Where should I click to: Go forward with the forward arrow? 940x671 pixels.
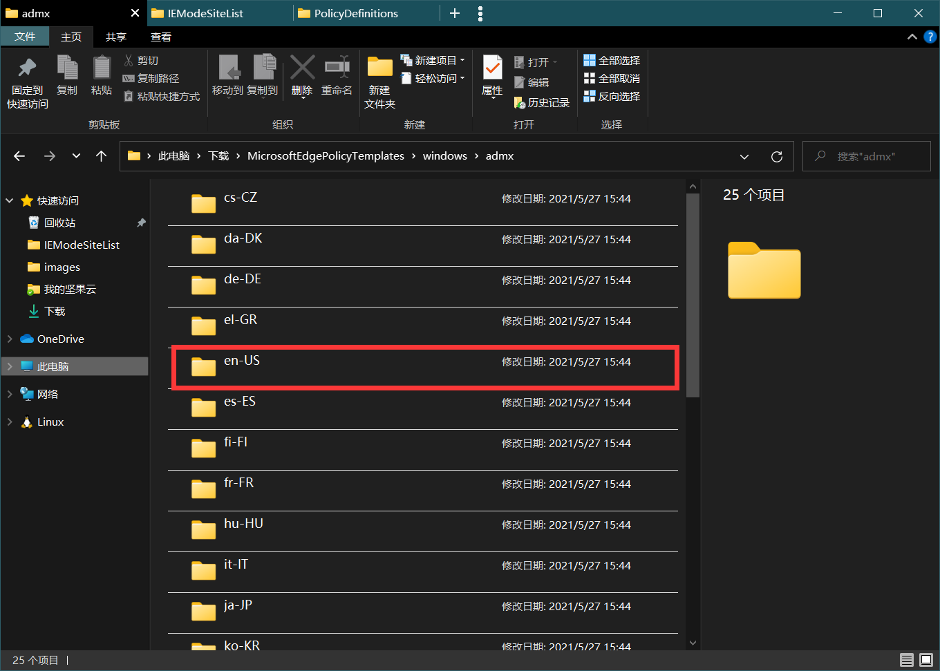point(50,156)
